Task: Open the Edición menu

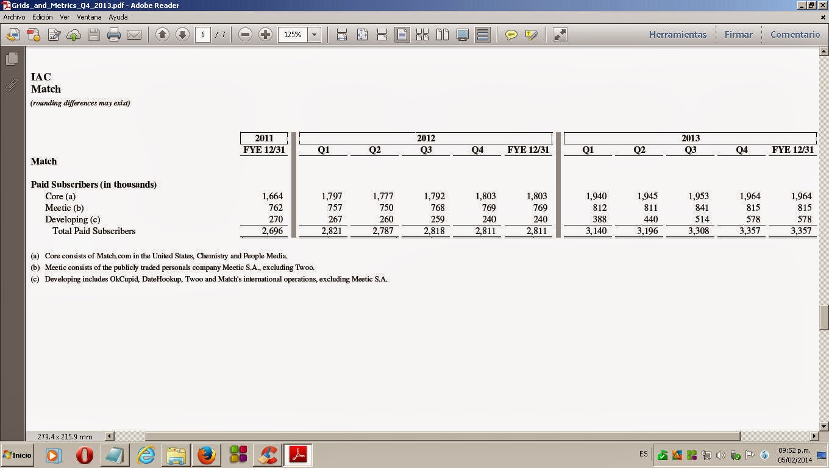Action: click(x=43, y=17)
